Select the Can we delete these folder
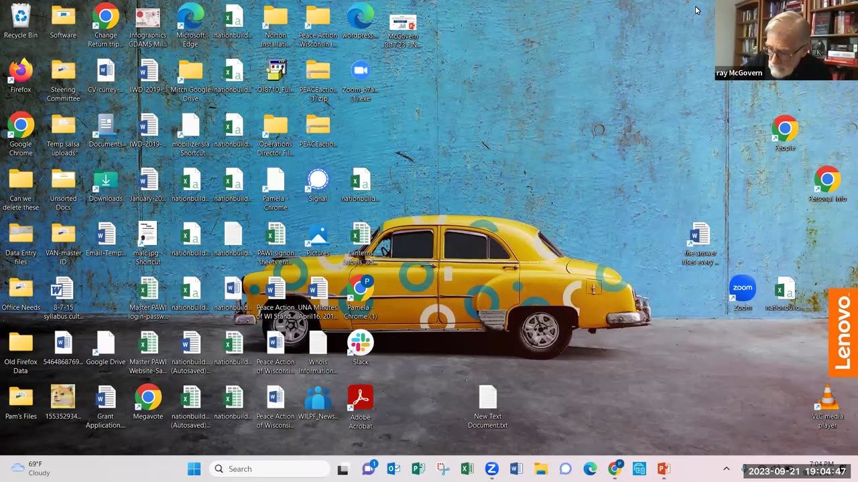This screenshot has width=858, height=482. click(x=21, y=189)
